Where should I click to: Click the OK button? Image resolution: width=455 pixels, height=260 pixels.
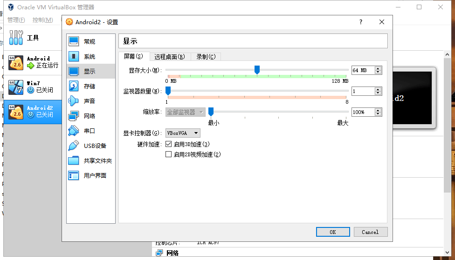click(332, 232)
